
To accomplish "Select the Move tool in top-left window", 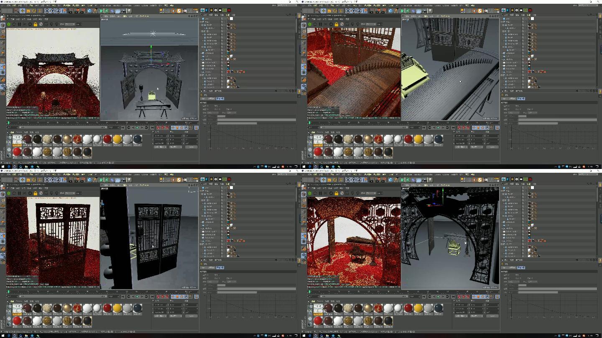I will [23, 10].
